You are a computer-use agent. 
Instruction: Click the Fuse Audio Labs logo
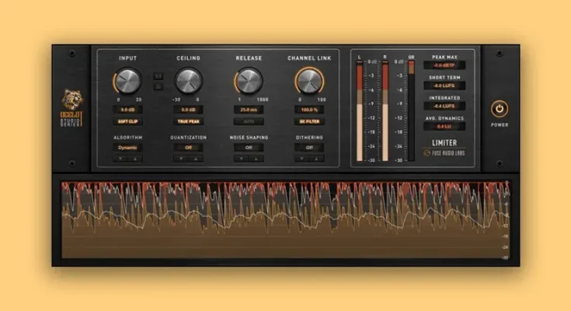tap(444, 153)
